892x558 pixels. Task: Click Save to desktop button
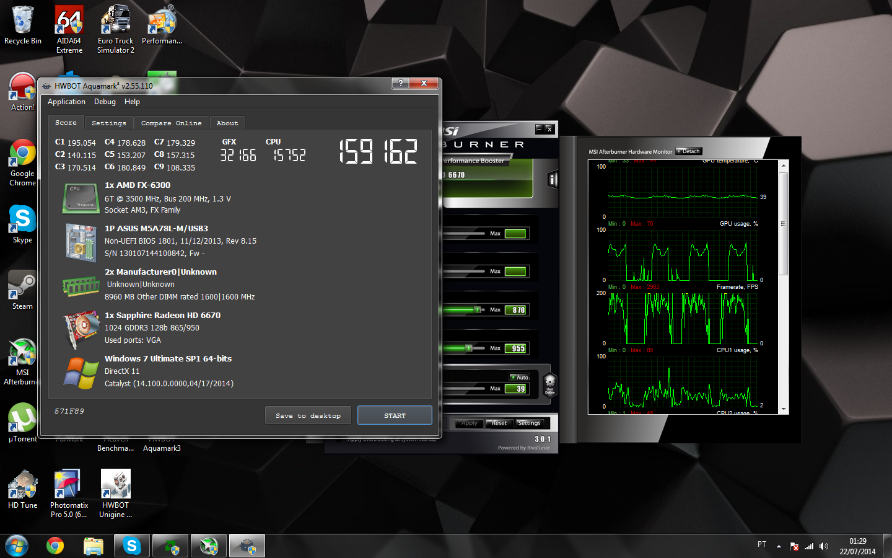308,415
